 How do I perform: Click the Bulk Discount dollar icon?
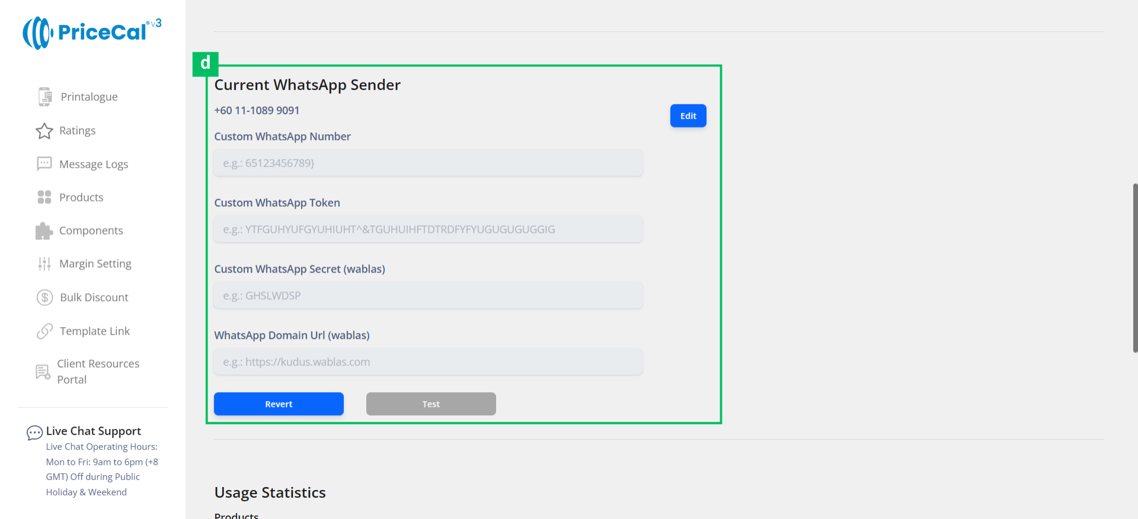44,297
